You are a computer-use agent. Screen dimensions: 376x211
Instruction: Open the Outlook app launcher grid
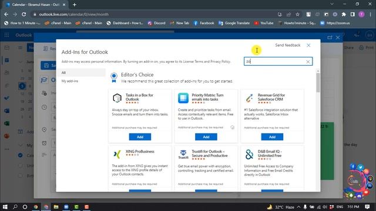click(x=6, y=35)
